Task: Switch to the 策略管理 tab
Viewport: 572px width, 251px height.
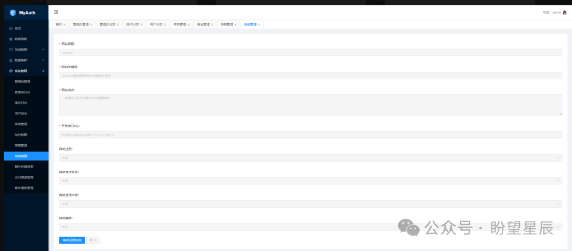Action: 226,24
